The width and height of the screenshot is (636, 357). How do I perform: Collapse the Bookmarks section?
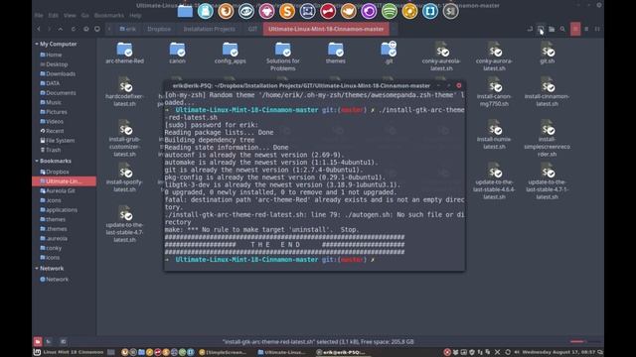(x=37, y=161)
